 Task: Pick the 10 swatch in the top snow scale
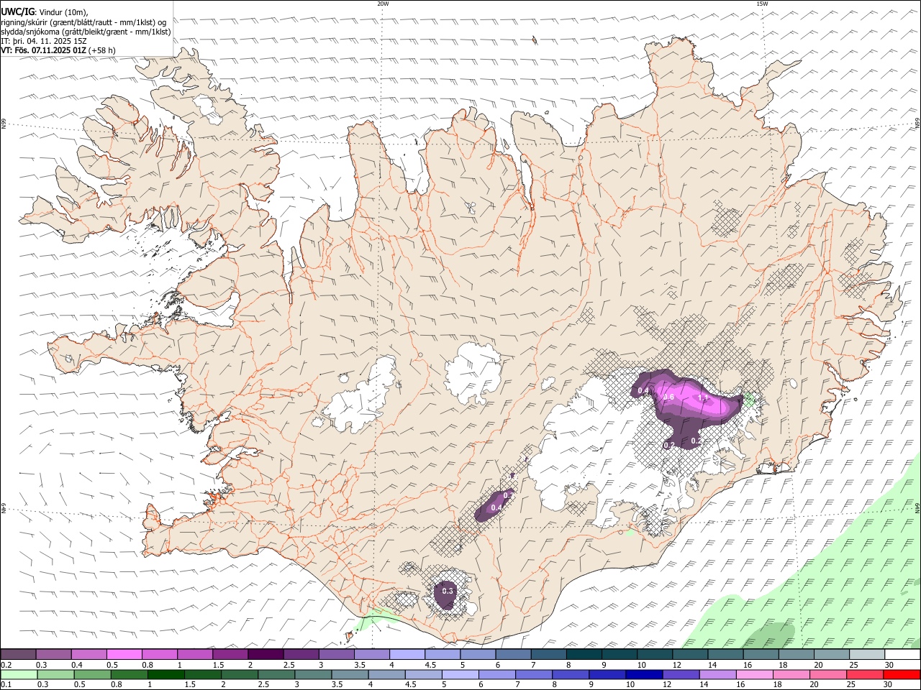(x=654, y=654)
